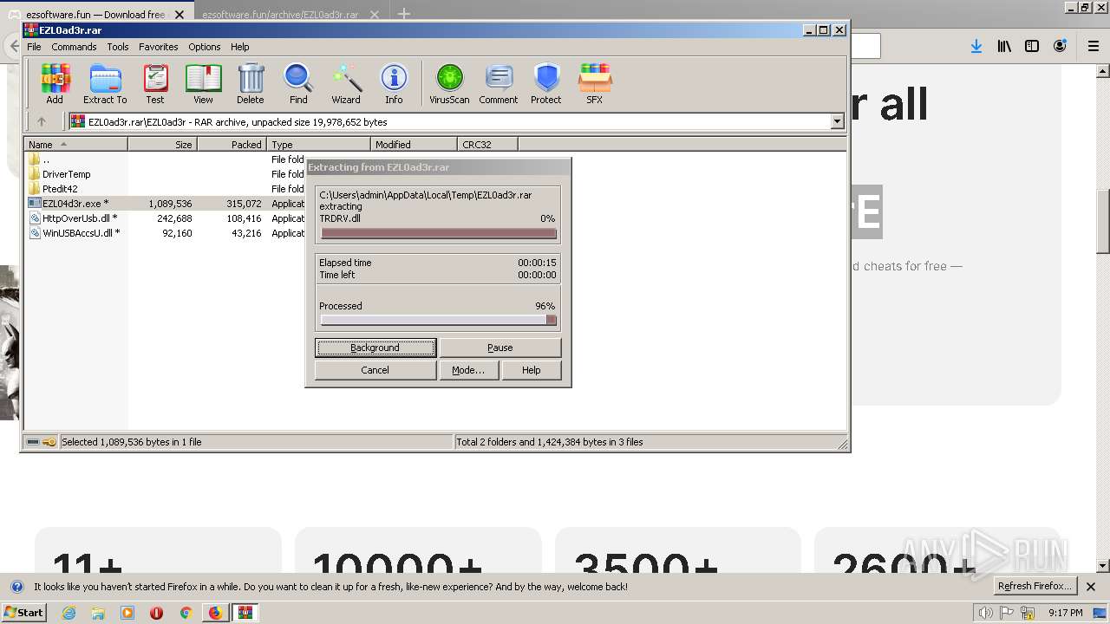Go up one folder level arrow
This screenshot has width=1110, height=624.
click(x=41, y=122)
